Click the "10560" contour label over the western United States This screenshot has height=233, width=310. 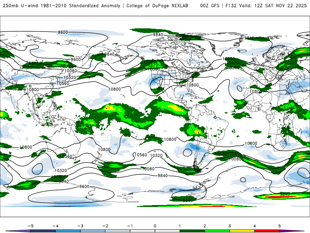click(153, 69)
